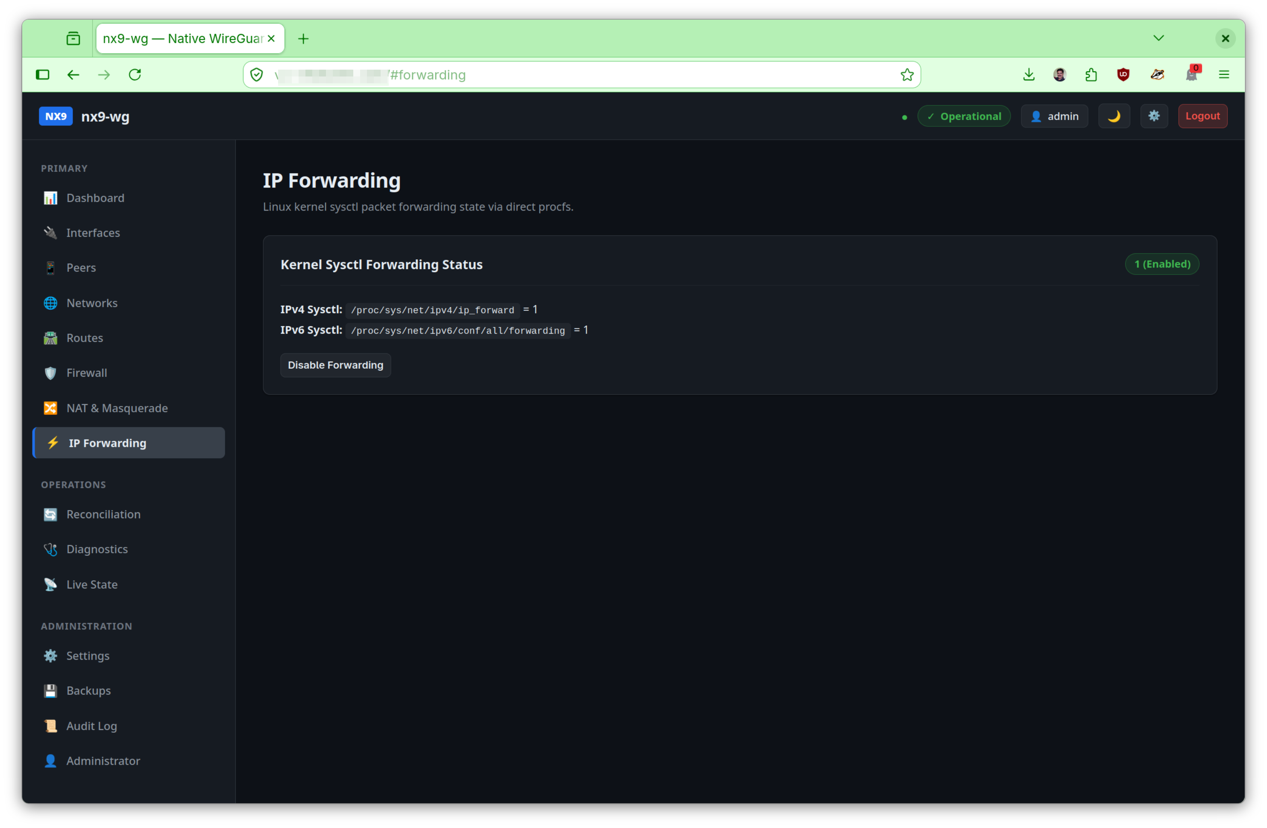Open browser downloads icon
The image size is (1267, 828).
1029,74
